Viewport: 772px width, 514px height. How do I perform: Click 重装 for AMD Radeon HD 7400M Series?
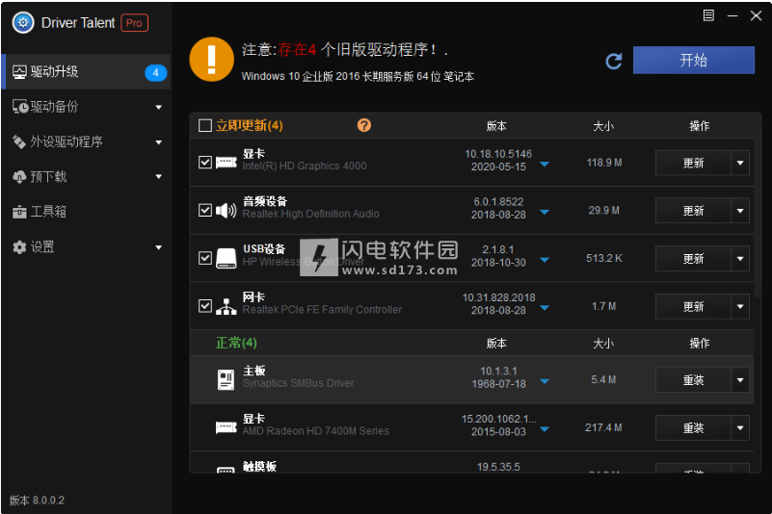693,428
